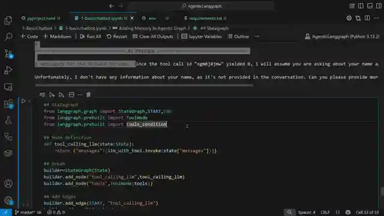Open the Explorer view in activity bar
The height and width of the screenshot is (216, 384).
coord(8,20)
